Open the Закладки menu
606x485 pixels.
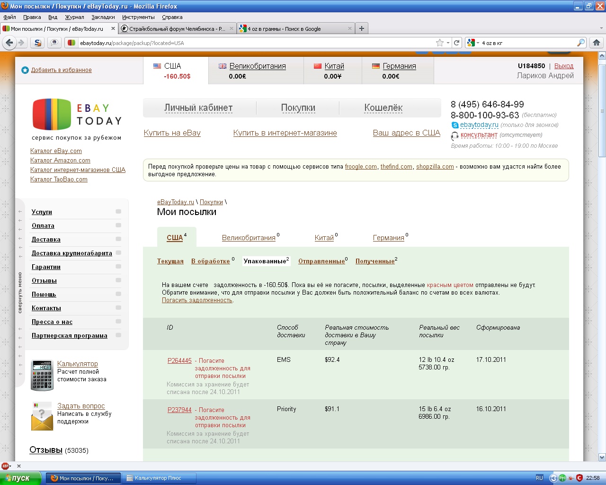(103, 17)
